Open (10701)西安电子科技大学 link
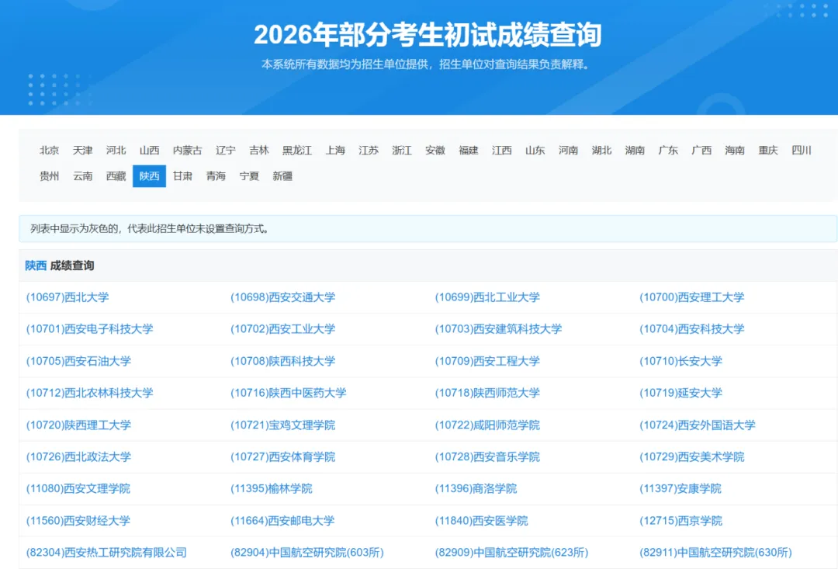Viewport: 838px width, 569px height. click(x=90, y=329)
